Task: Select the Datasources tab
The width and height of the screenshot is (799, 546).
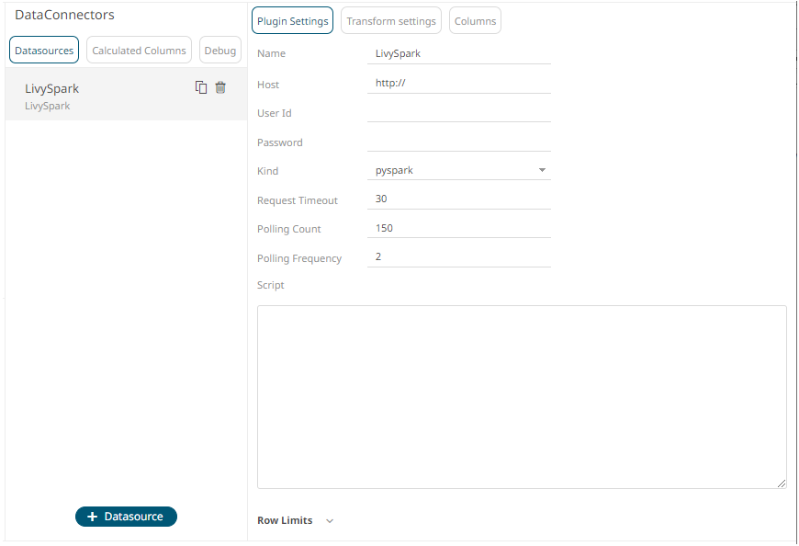Action: [44, 50]
